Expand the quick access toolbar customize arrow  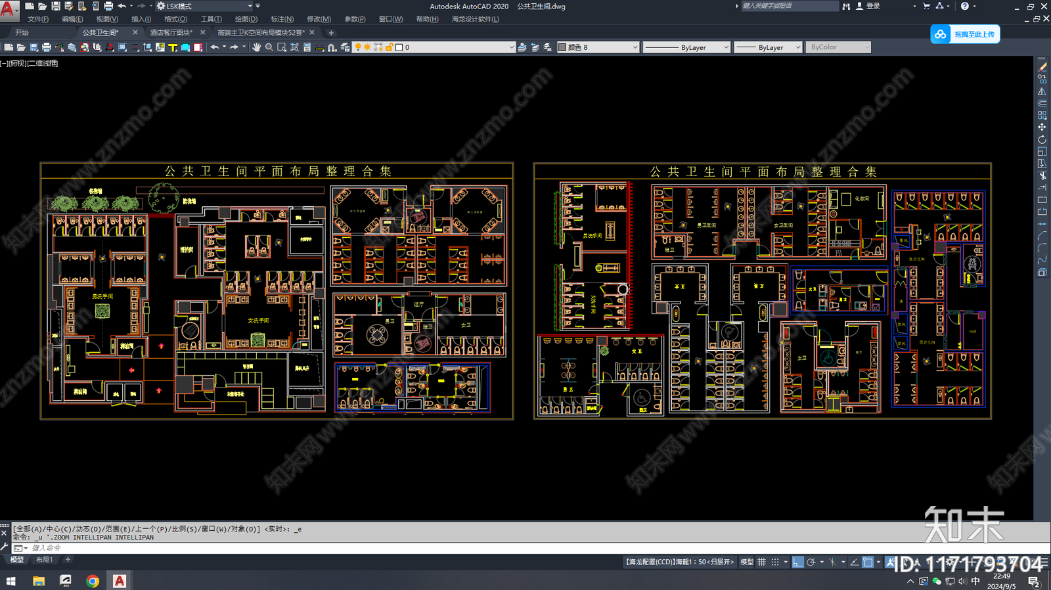click(258, 6)
